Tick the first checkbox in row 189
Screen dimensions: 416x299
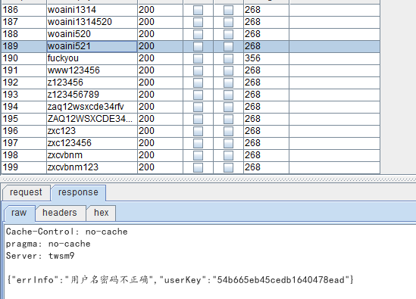click(198, 46)
